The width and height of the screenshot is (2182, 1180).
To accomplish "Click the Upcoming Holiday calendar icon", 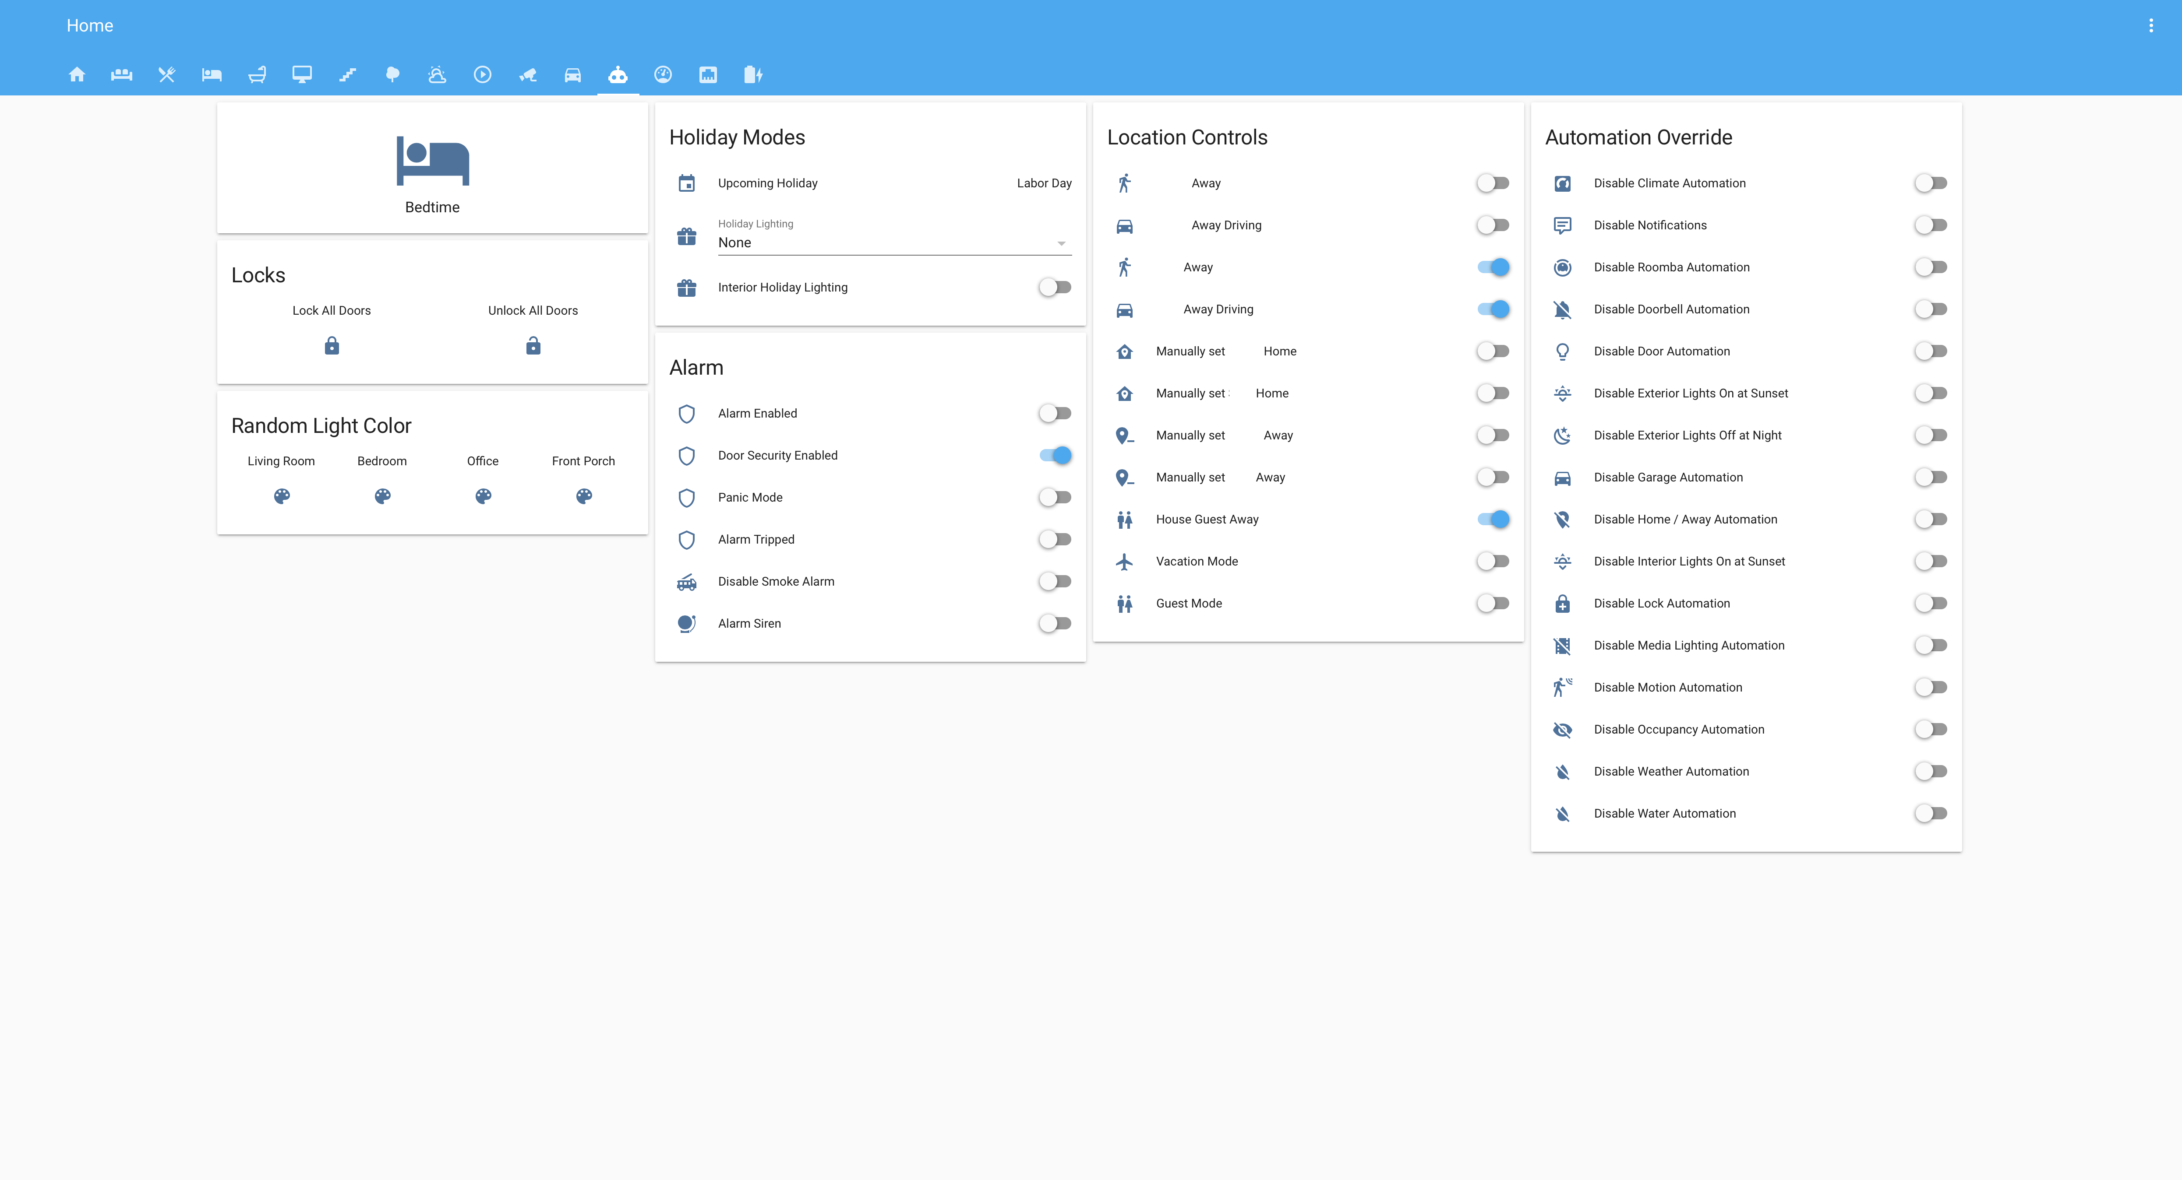I will [686, 184].
